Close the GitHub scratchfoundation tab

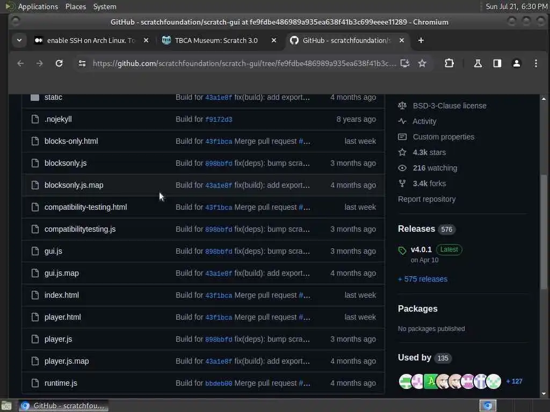402,41
